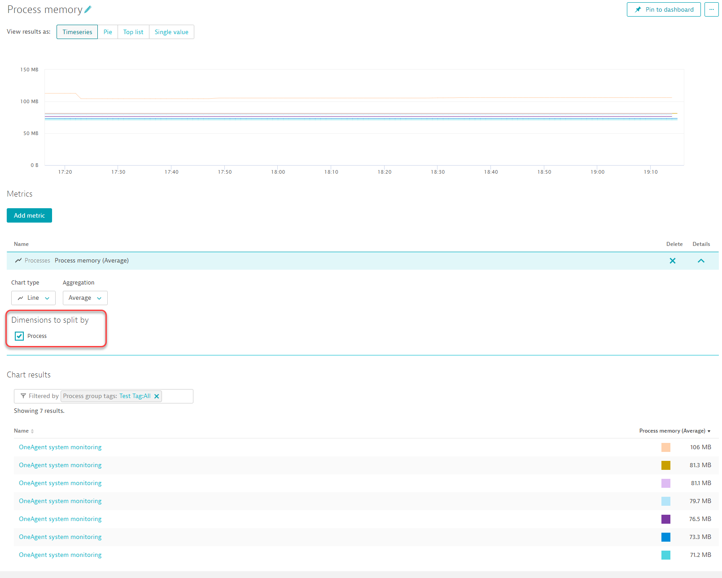Click the filter funnel icon

pyautogui.click(x=23, y=396)
